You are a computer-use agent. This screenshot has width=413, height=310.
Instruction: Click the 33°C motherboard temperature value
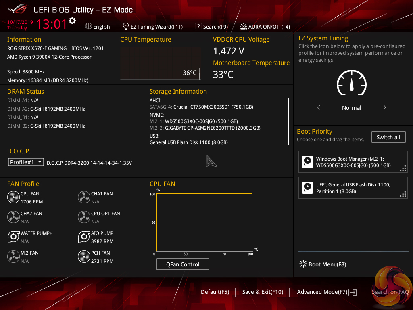223,74
